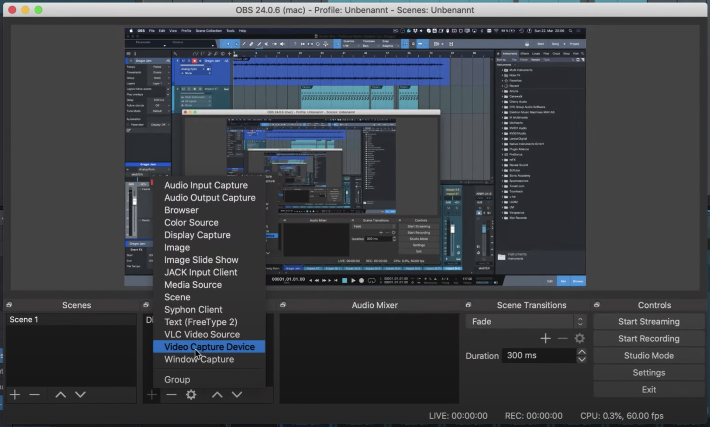Click Start Recording button

(649, 338)
